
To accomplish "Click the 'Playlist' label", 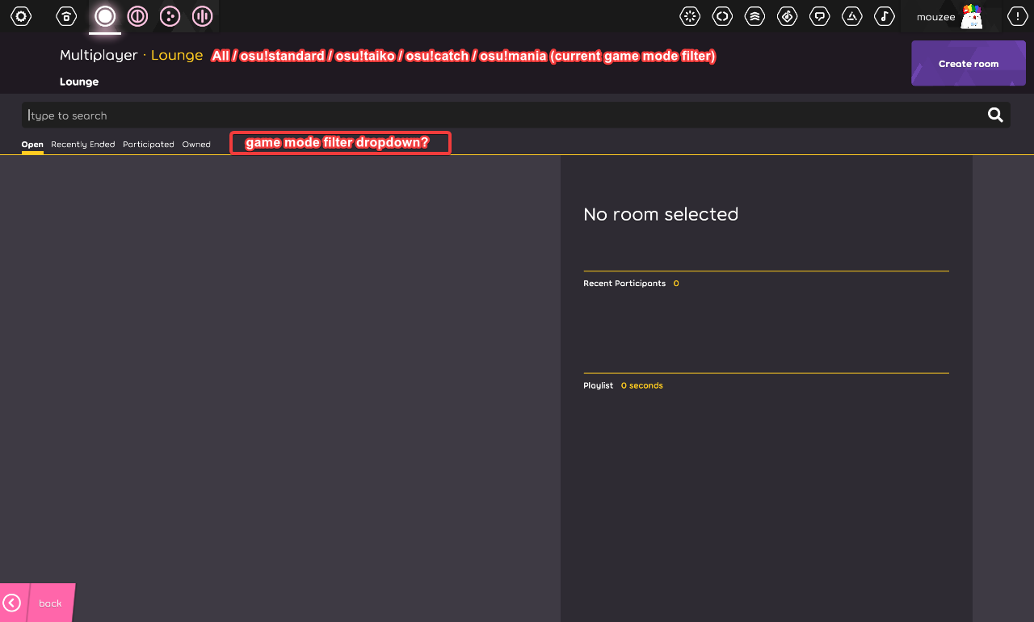I will tap(599, 385).
